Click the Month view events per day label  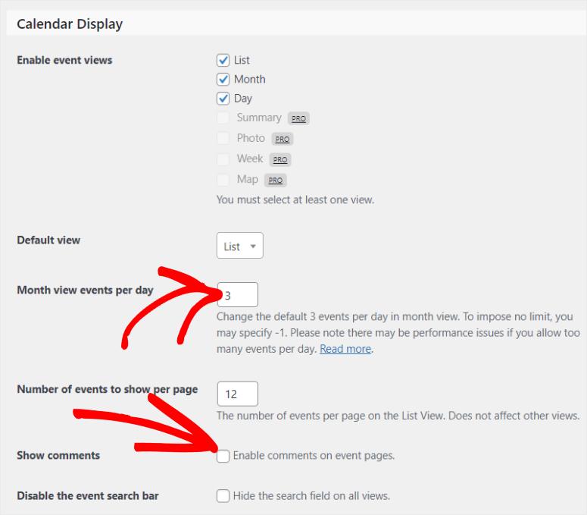(85, 290)
